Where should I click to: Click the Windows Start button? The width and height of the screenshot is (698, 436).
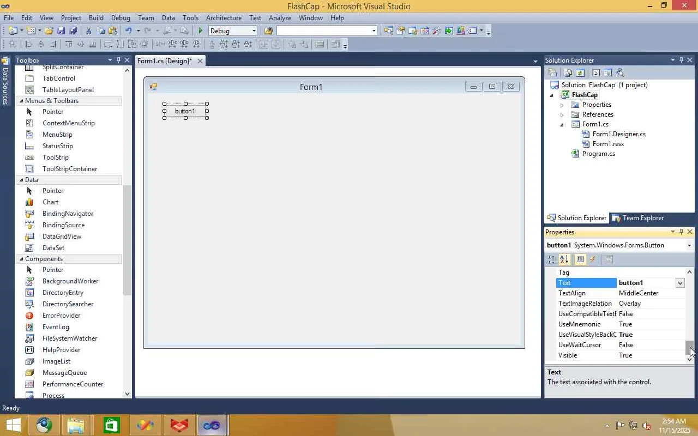(x=13, y=425)
